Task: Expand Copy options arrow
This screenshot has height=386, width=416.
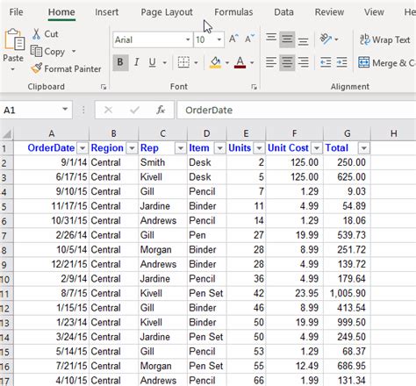Action: 74,52
